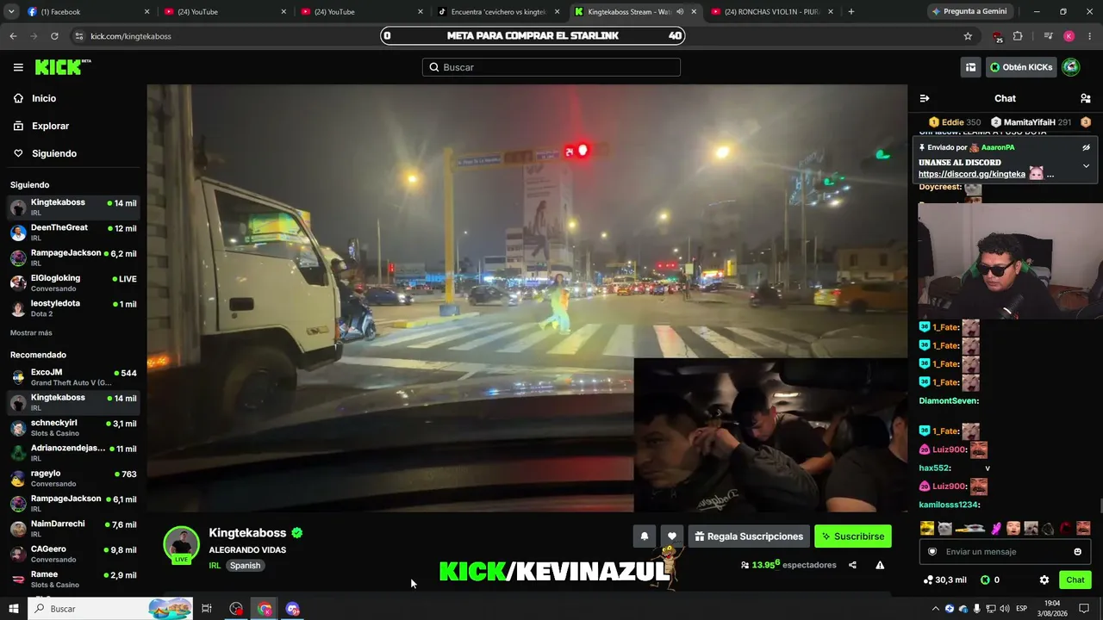Switch to the RONCHAS V1OL1N YouTube tab
This screenshot has height=620, width=1103.
tap(773, 12)
